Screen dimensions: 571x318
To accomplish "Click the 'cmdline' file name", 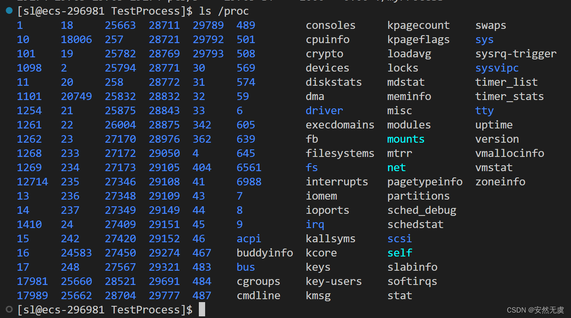I will pyautogui.click(x=259, y=295).
